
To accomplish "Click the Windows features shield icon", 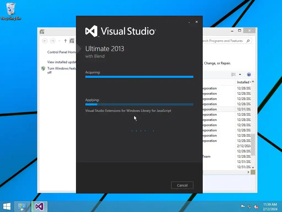I will 43,68.
